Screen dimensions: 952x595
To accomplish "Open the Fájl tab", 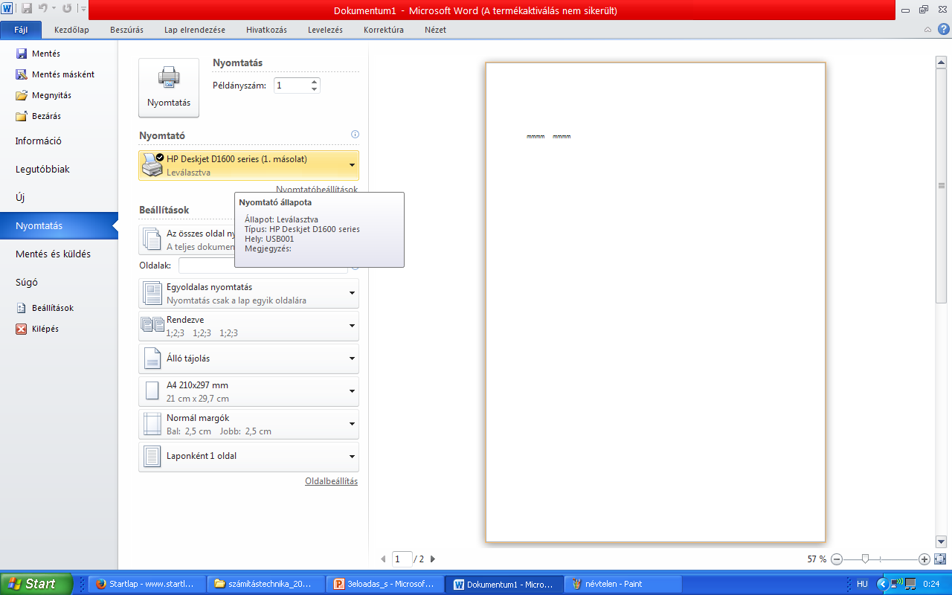I will click(22, 30).
